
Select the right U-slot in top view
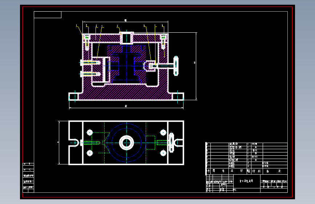(179, 143)
